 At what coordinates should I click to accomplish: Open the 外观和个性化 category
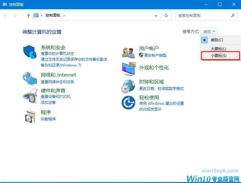(x=154, y=68)
